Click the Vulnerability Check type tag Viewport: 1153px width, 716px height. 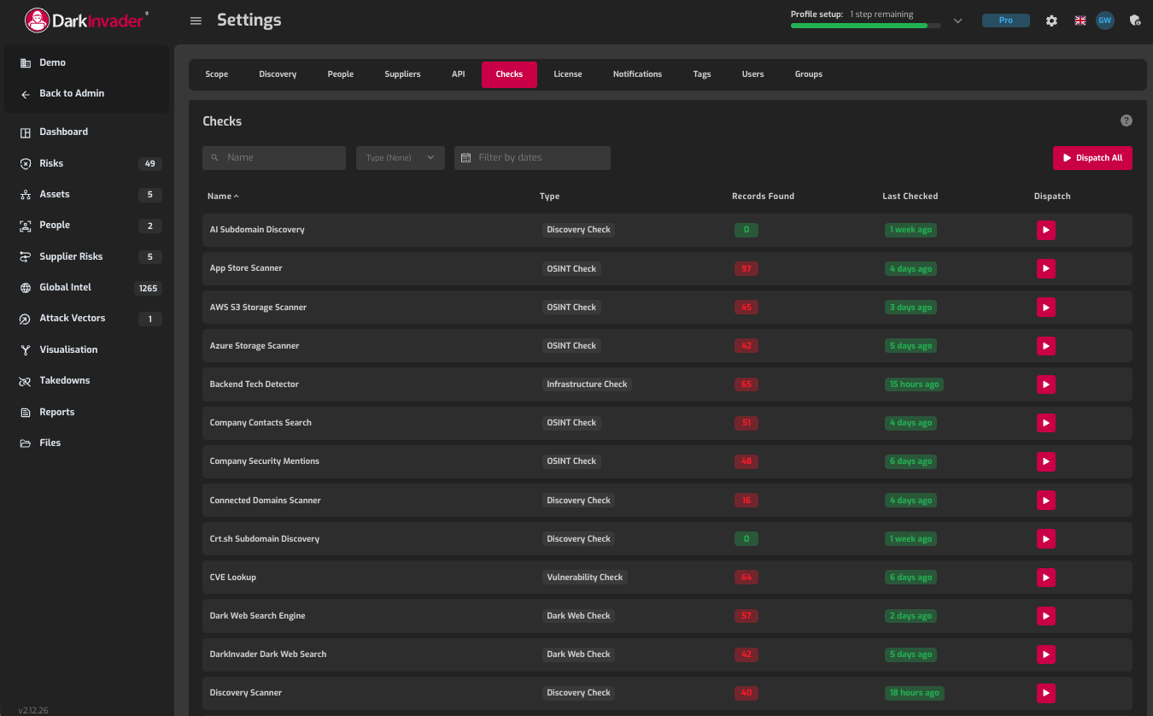pos(585,578)
